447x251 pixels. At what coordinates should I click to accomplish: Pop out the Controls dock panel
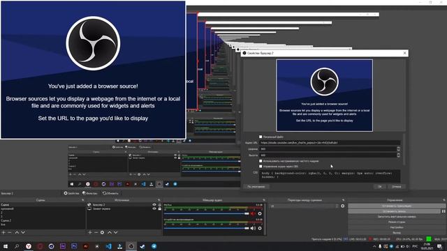click(x=444, y=200)
